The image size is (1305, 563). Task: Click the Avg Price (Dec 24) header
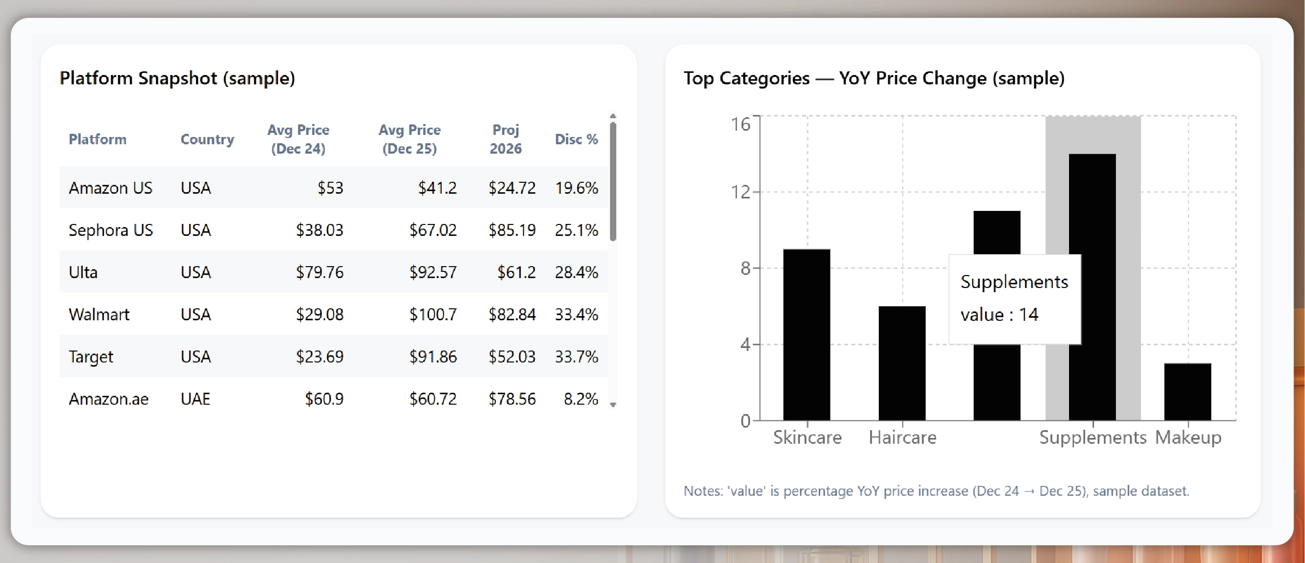[x=299, y=139]
